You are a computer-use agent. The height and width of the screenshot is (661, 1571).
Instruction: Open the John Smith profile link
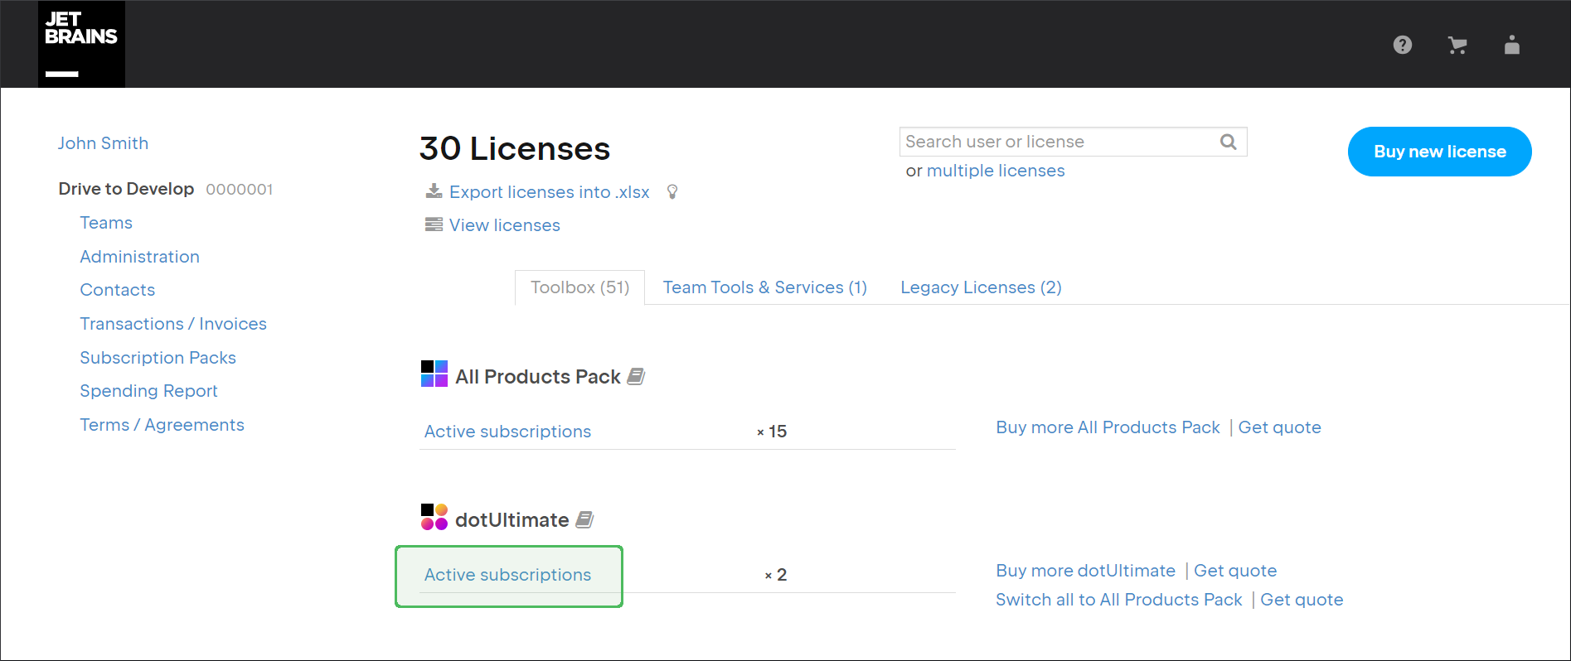point(103,143)
